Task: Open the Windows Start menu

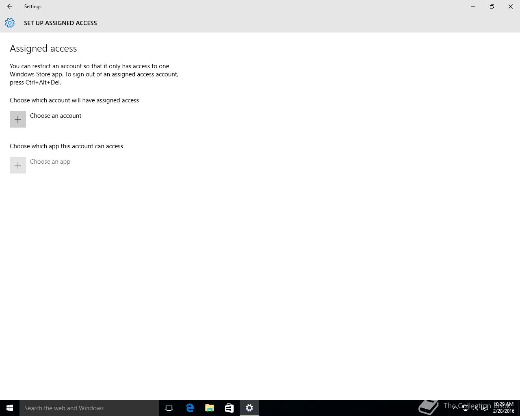Action: (x=10, y=408)
